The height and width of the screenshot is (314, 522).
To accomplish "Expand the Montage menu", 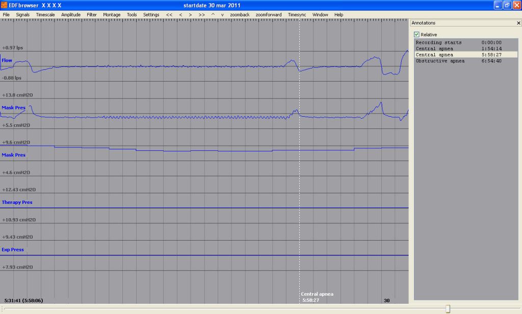I will click(112, 15).
